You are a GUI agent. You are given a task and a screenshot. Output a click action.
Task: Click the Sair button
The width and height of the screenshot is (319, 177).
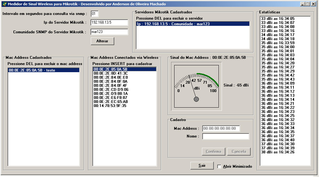[202, 165]
